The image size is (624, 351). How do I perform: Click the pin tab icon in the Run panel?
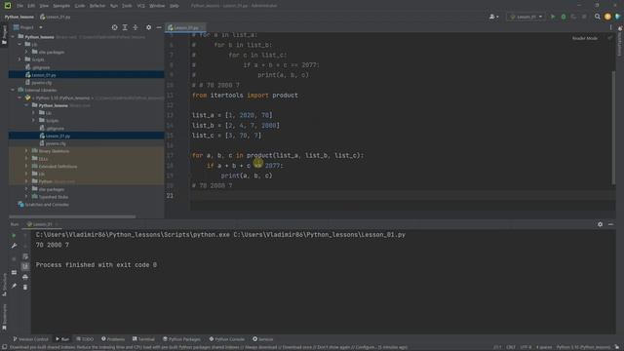point(14,286)
